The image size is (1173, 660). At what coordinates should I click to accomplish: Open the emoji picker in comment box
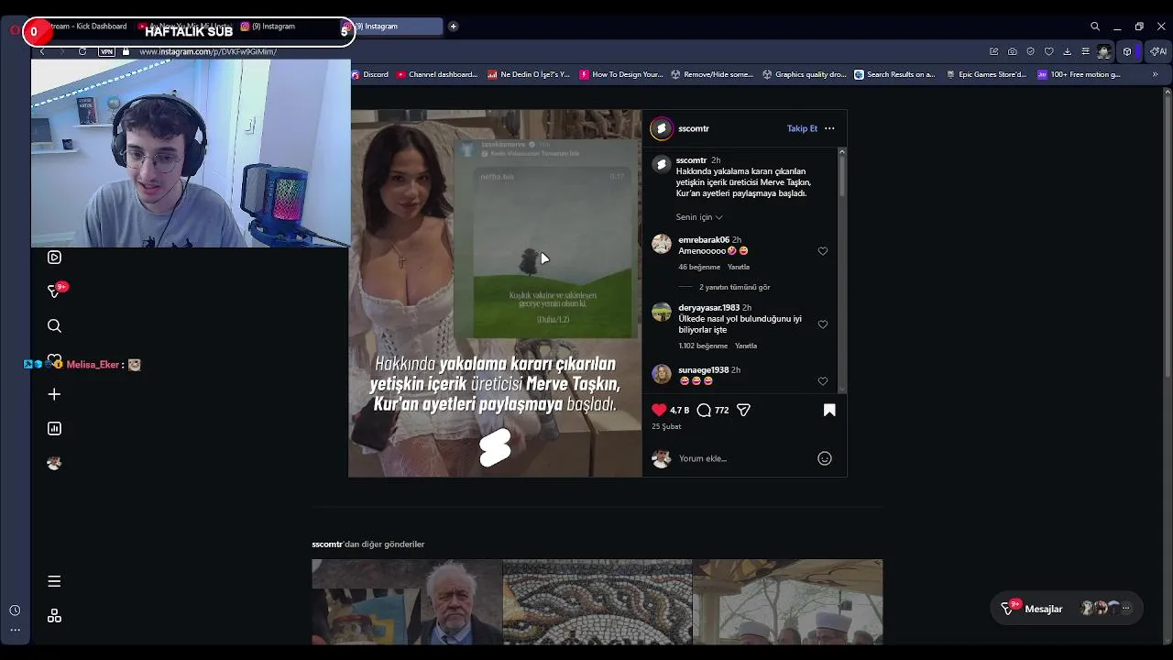click(x=825, y=458)
